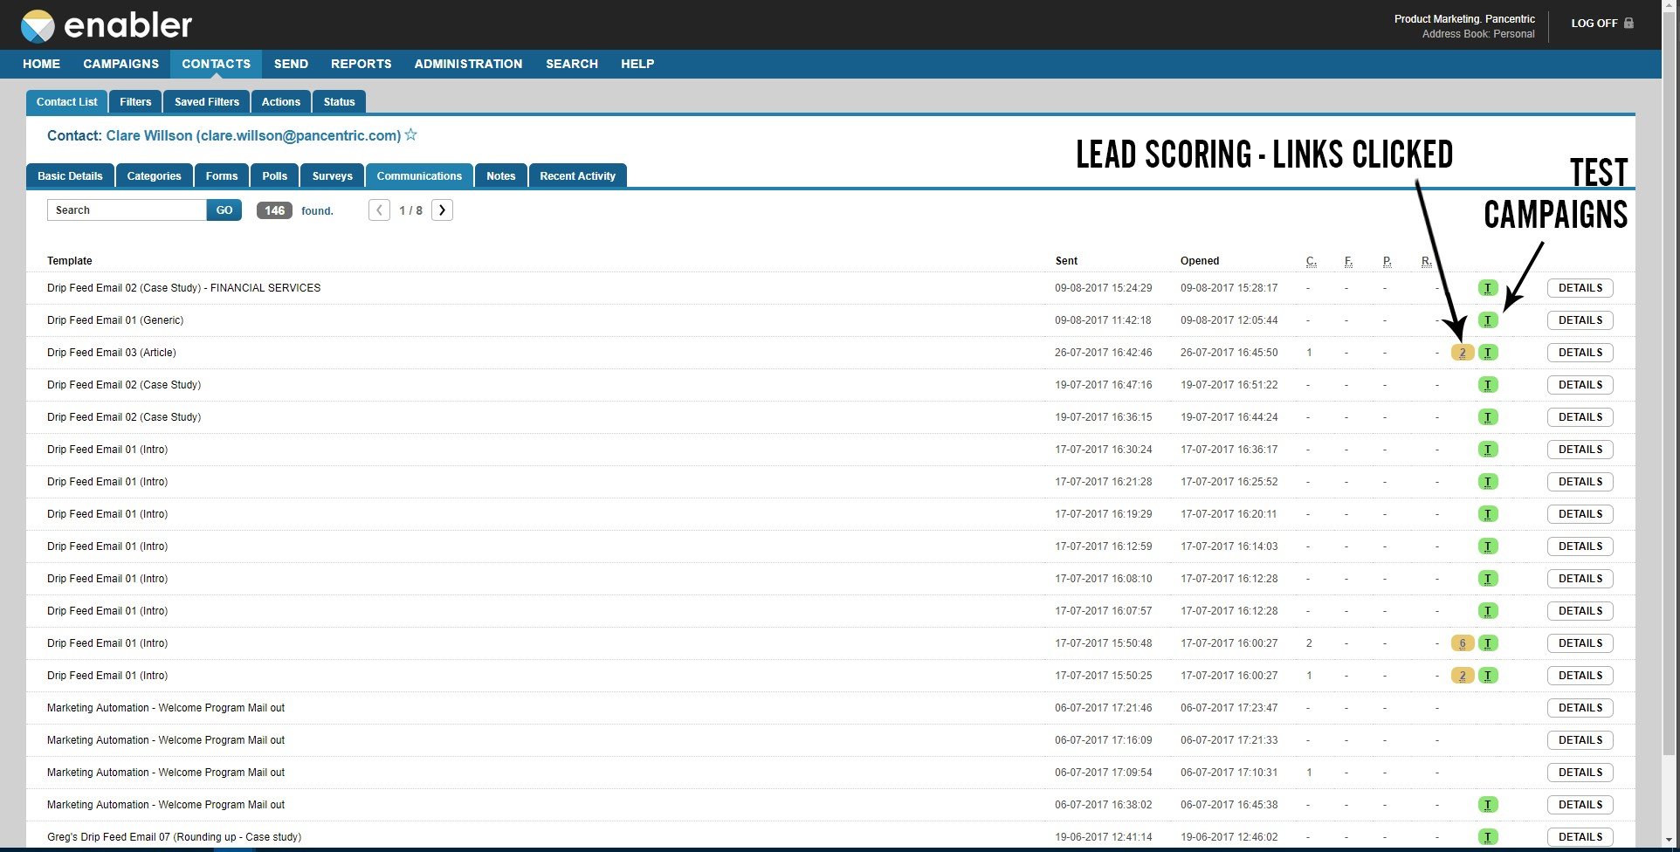The height and width of the screenshot is (852, 1680).
Task: Open the Surveys tab
Action: 333,175
